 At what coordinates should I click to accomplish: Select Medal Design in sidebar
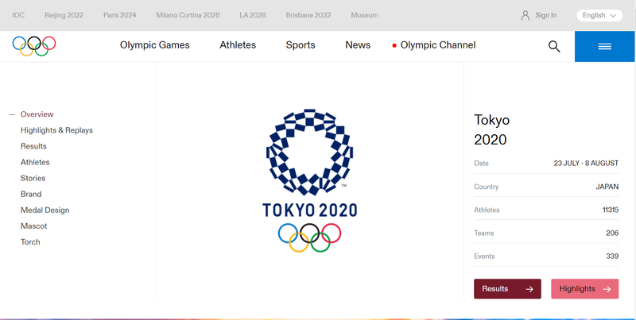click(45, 210)
